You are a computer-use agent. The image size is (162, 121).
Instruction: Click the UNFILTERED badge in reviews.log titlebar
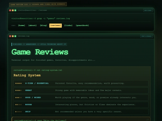click(x=146, y=36)
